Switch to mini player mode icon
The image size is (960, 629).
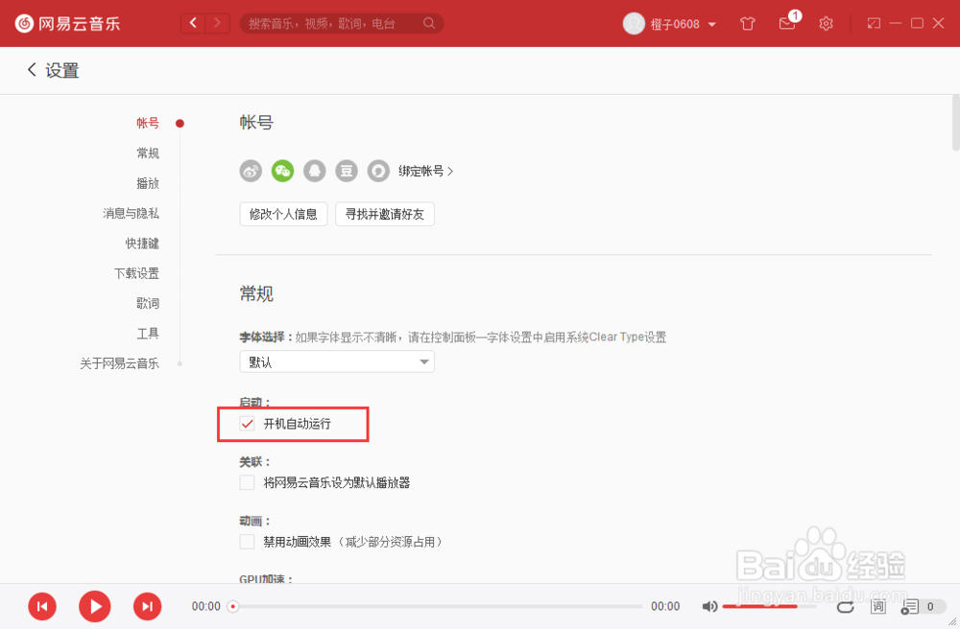(874, 23)
